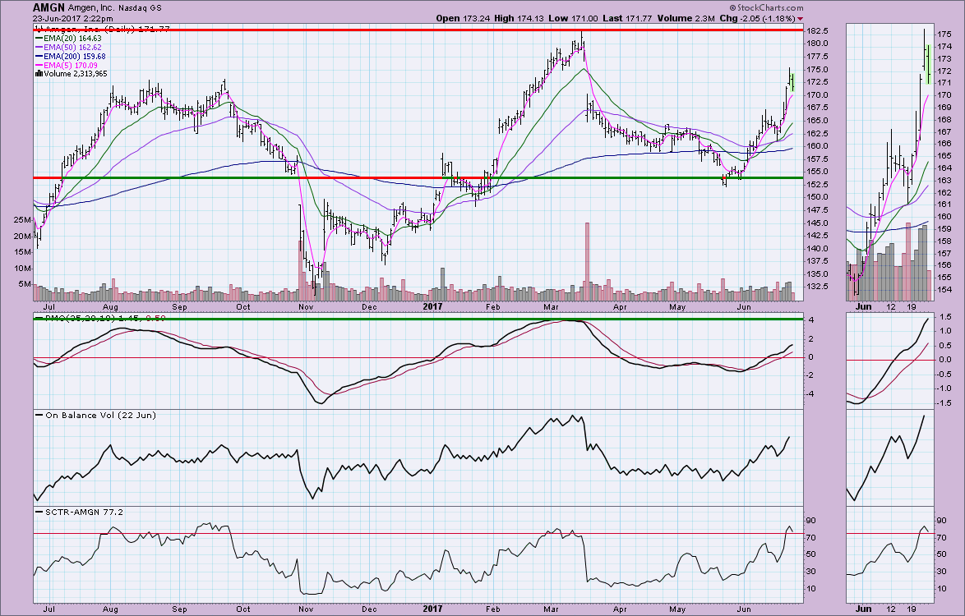Click the price bar icon before Amgen legend
Viewport: 965px width, 616px height.
37,28
